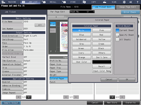Open the STORE mode icon

pos(64,2)
